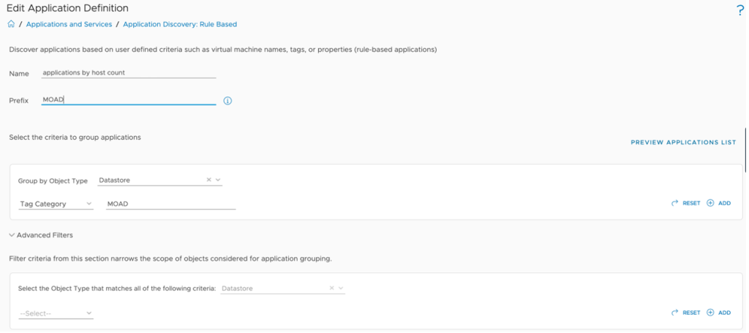Open Application Discovery: Rule Based breadcrumb
Image resolution: width=749 pixels, height=333 pixels.
pyautogui.click(x=180, y=24)
